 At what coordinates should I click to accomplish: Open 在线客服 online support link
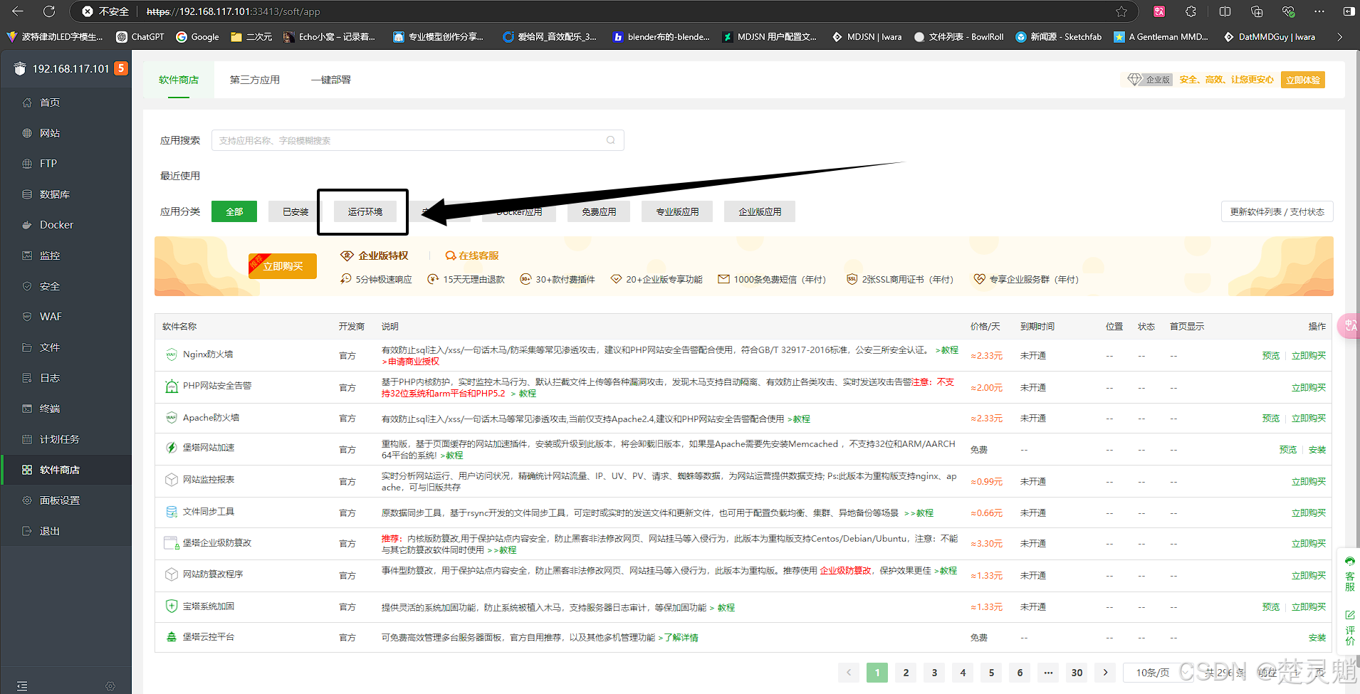point(472,256)
